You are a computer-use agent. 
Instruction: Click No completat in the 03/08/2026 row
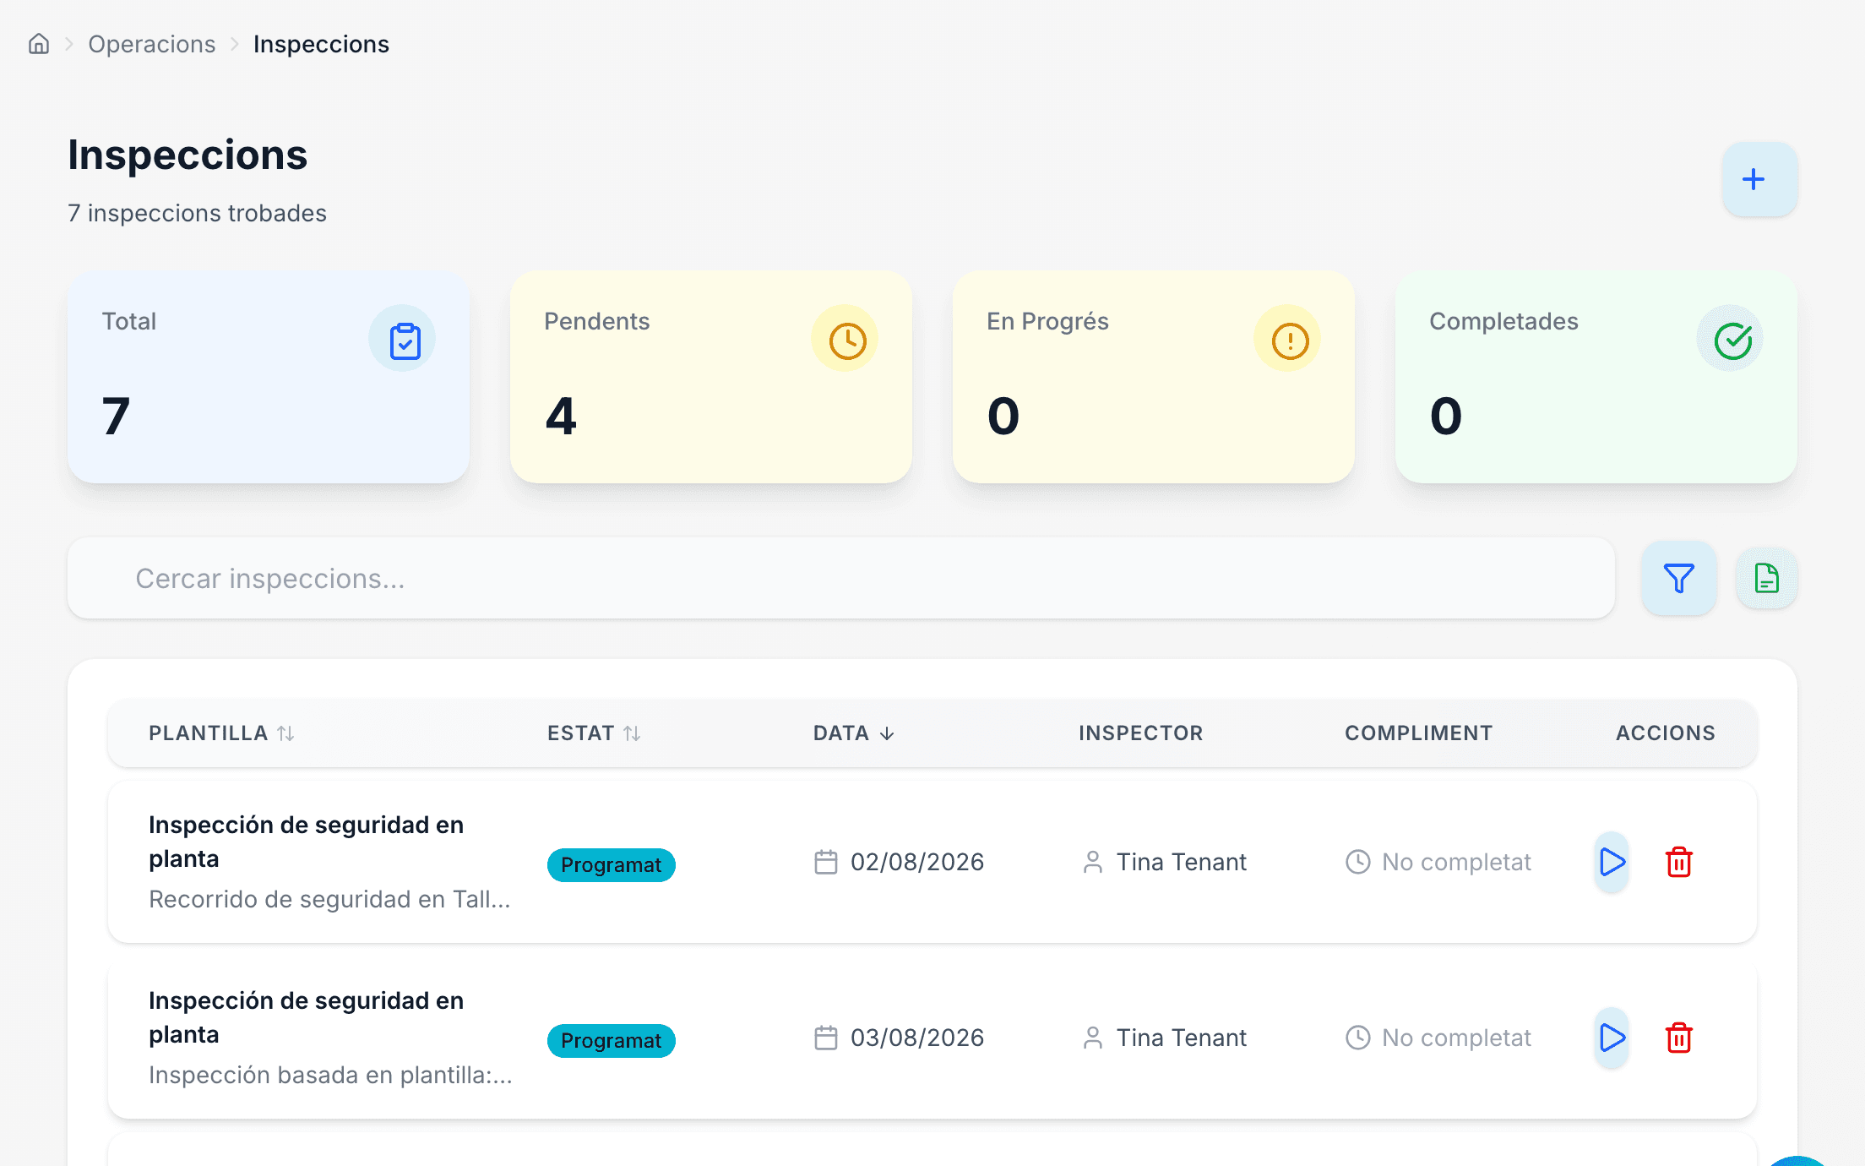click(x=1456, y=1038)
